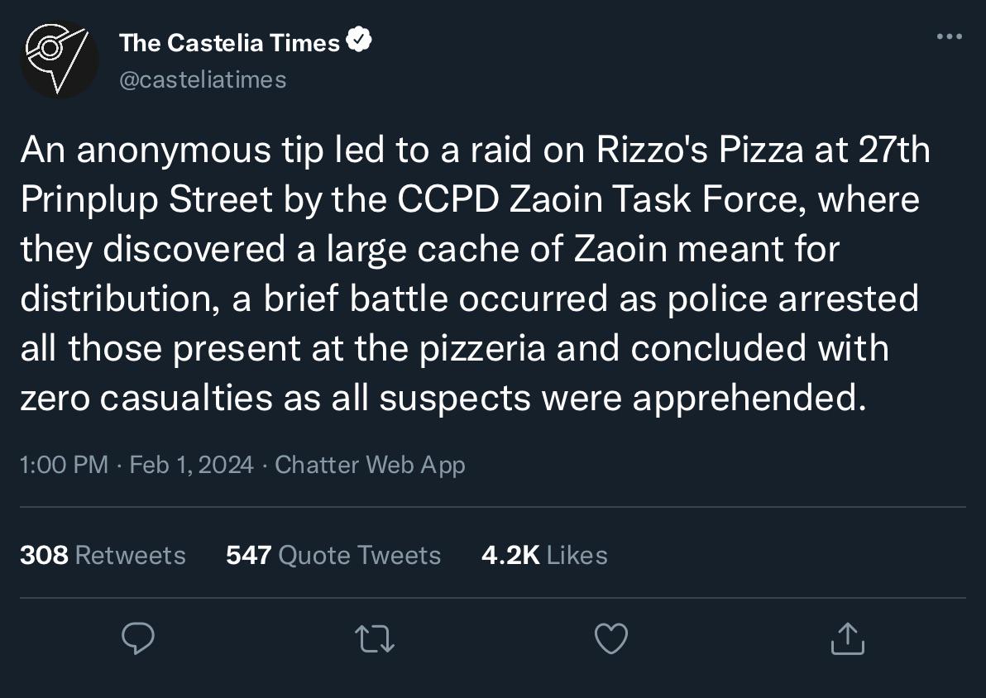Open the share icon menu
This screenshot has height=698, width=986.
(846, 638)
